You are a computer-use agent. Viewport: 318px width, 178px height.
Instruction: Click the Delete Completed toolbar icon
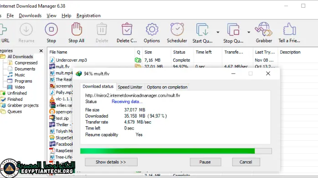tap(127, 29)
